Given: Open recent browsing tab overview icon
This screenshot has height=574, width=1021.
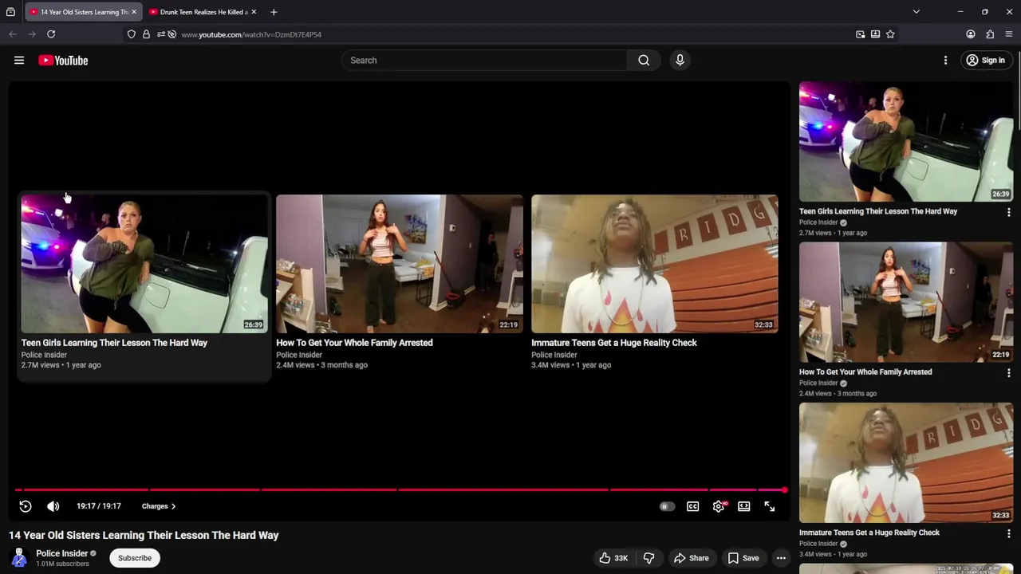Looking at the screenshot, I should tap(10, 12).
